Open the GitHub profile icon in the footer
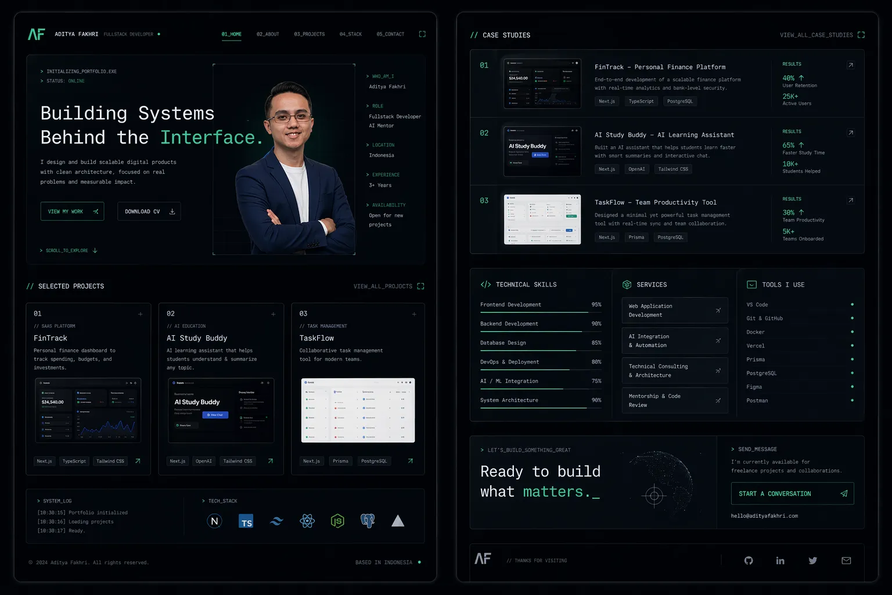Image resolution: width=892 pixels, height=595 pixels. point(748,560)
